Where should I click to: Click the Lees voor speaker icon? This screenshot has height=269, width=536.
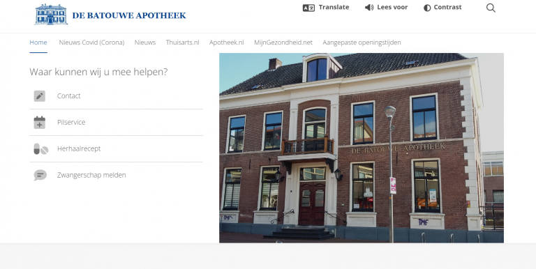tap(368, 8)
